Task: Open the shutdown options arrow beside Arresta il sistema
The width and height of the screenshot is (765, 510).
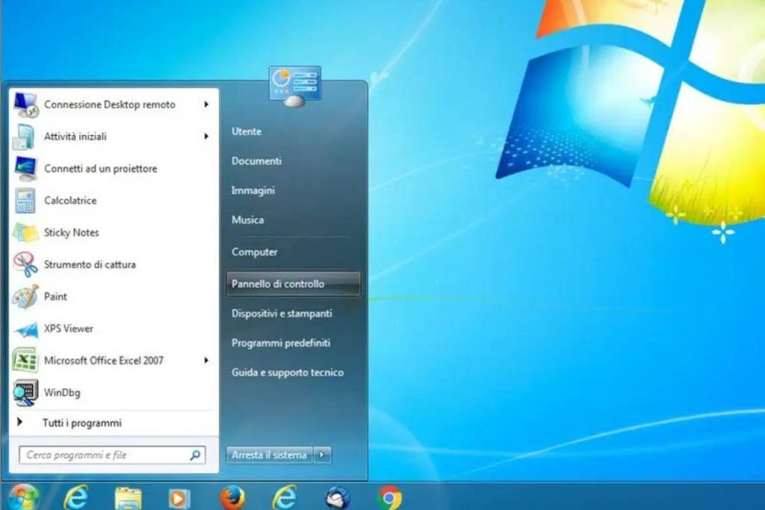Action: (x=322, y=455)
